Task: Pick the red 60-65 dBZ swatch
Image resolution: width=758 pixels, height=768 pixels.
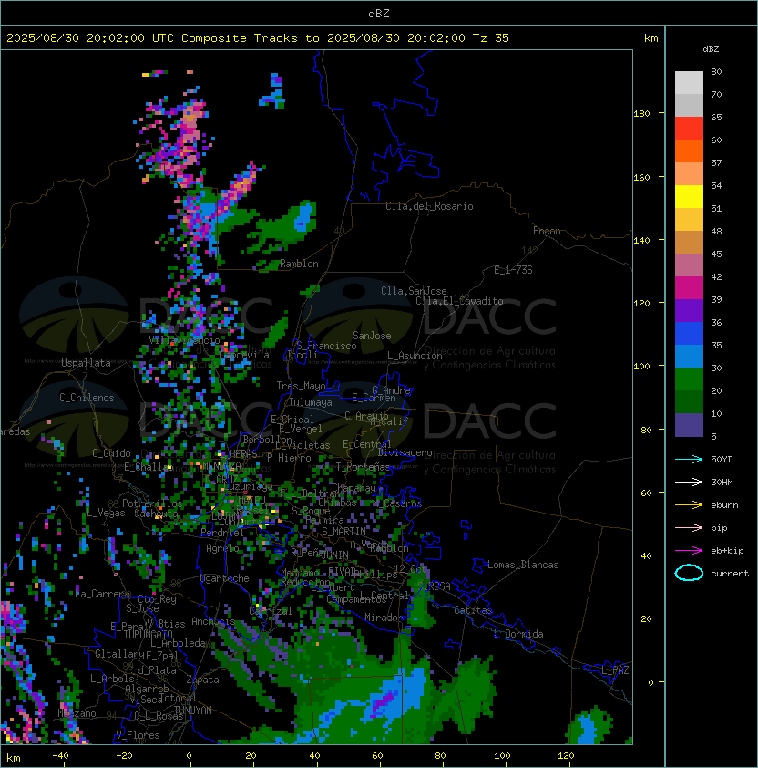Action: pos(689,129)
